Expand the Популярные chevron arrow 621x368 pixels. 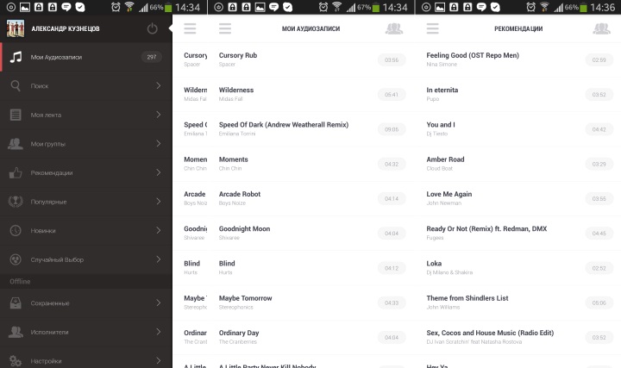point(159,202)
